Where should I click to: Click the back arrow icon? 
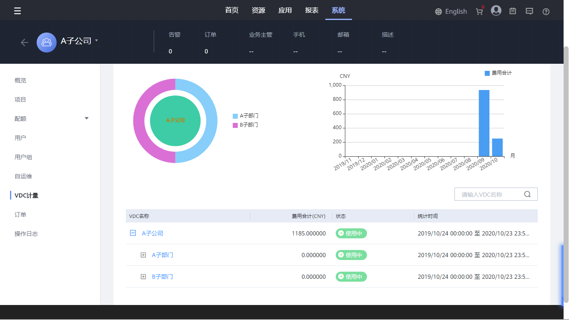pos(25,42)
